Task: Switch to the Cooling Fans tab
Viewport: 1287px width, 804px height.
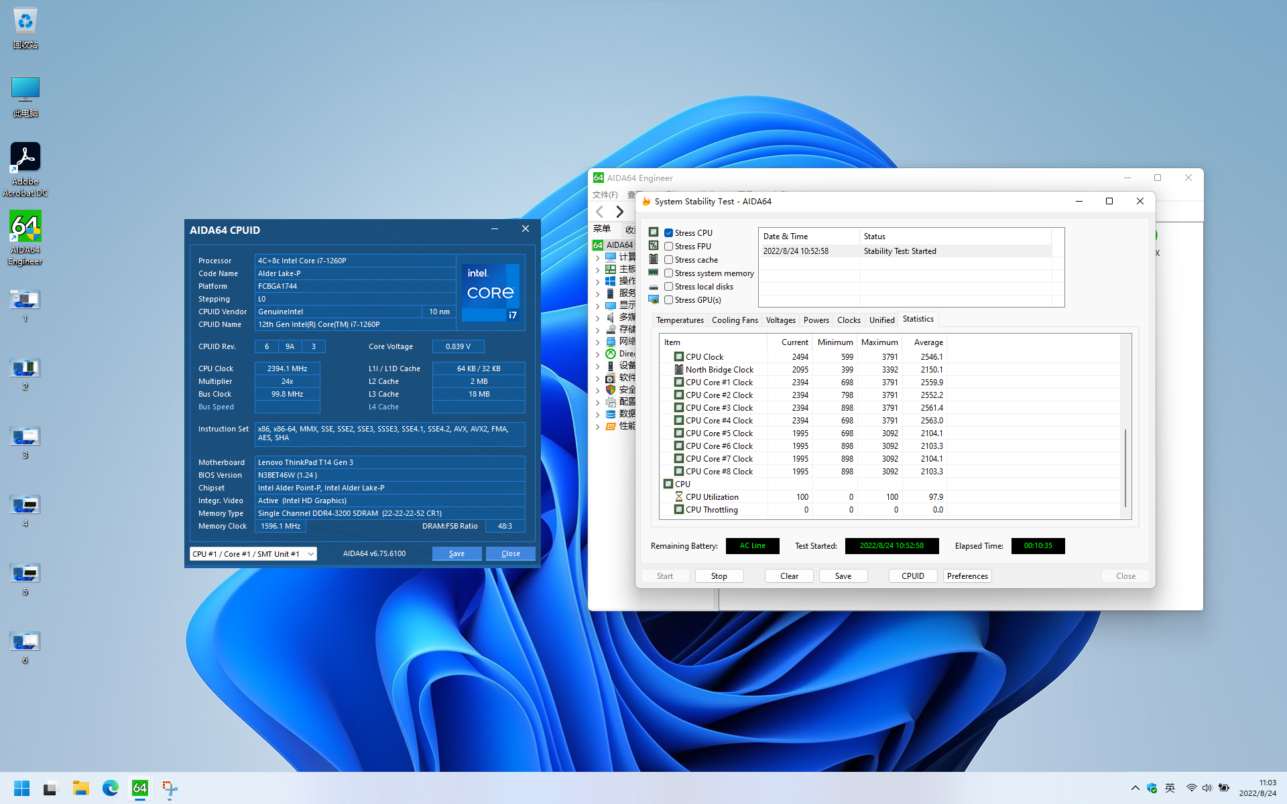Action: (735, 320)
